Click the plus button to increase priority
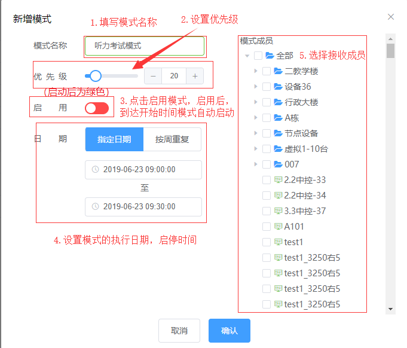This screenshot has width=407, height=348. pyautogui.click(x=195, y=76)
